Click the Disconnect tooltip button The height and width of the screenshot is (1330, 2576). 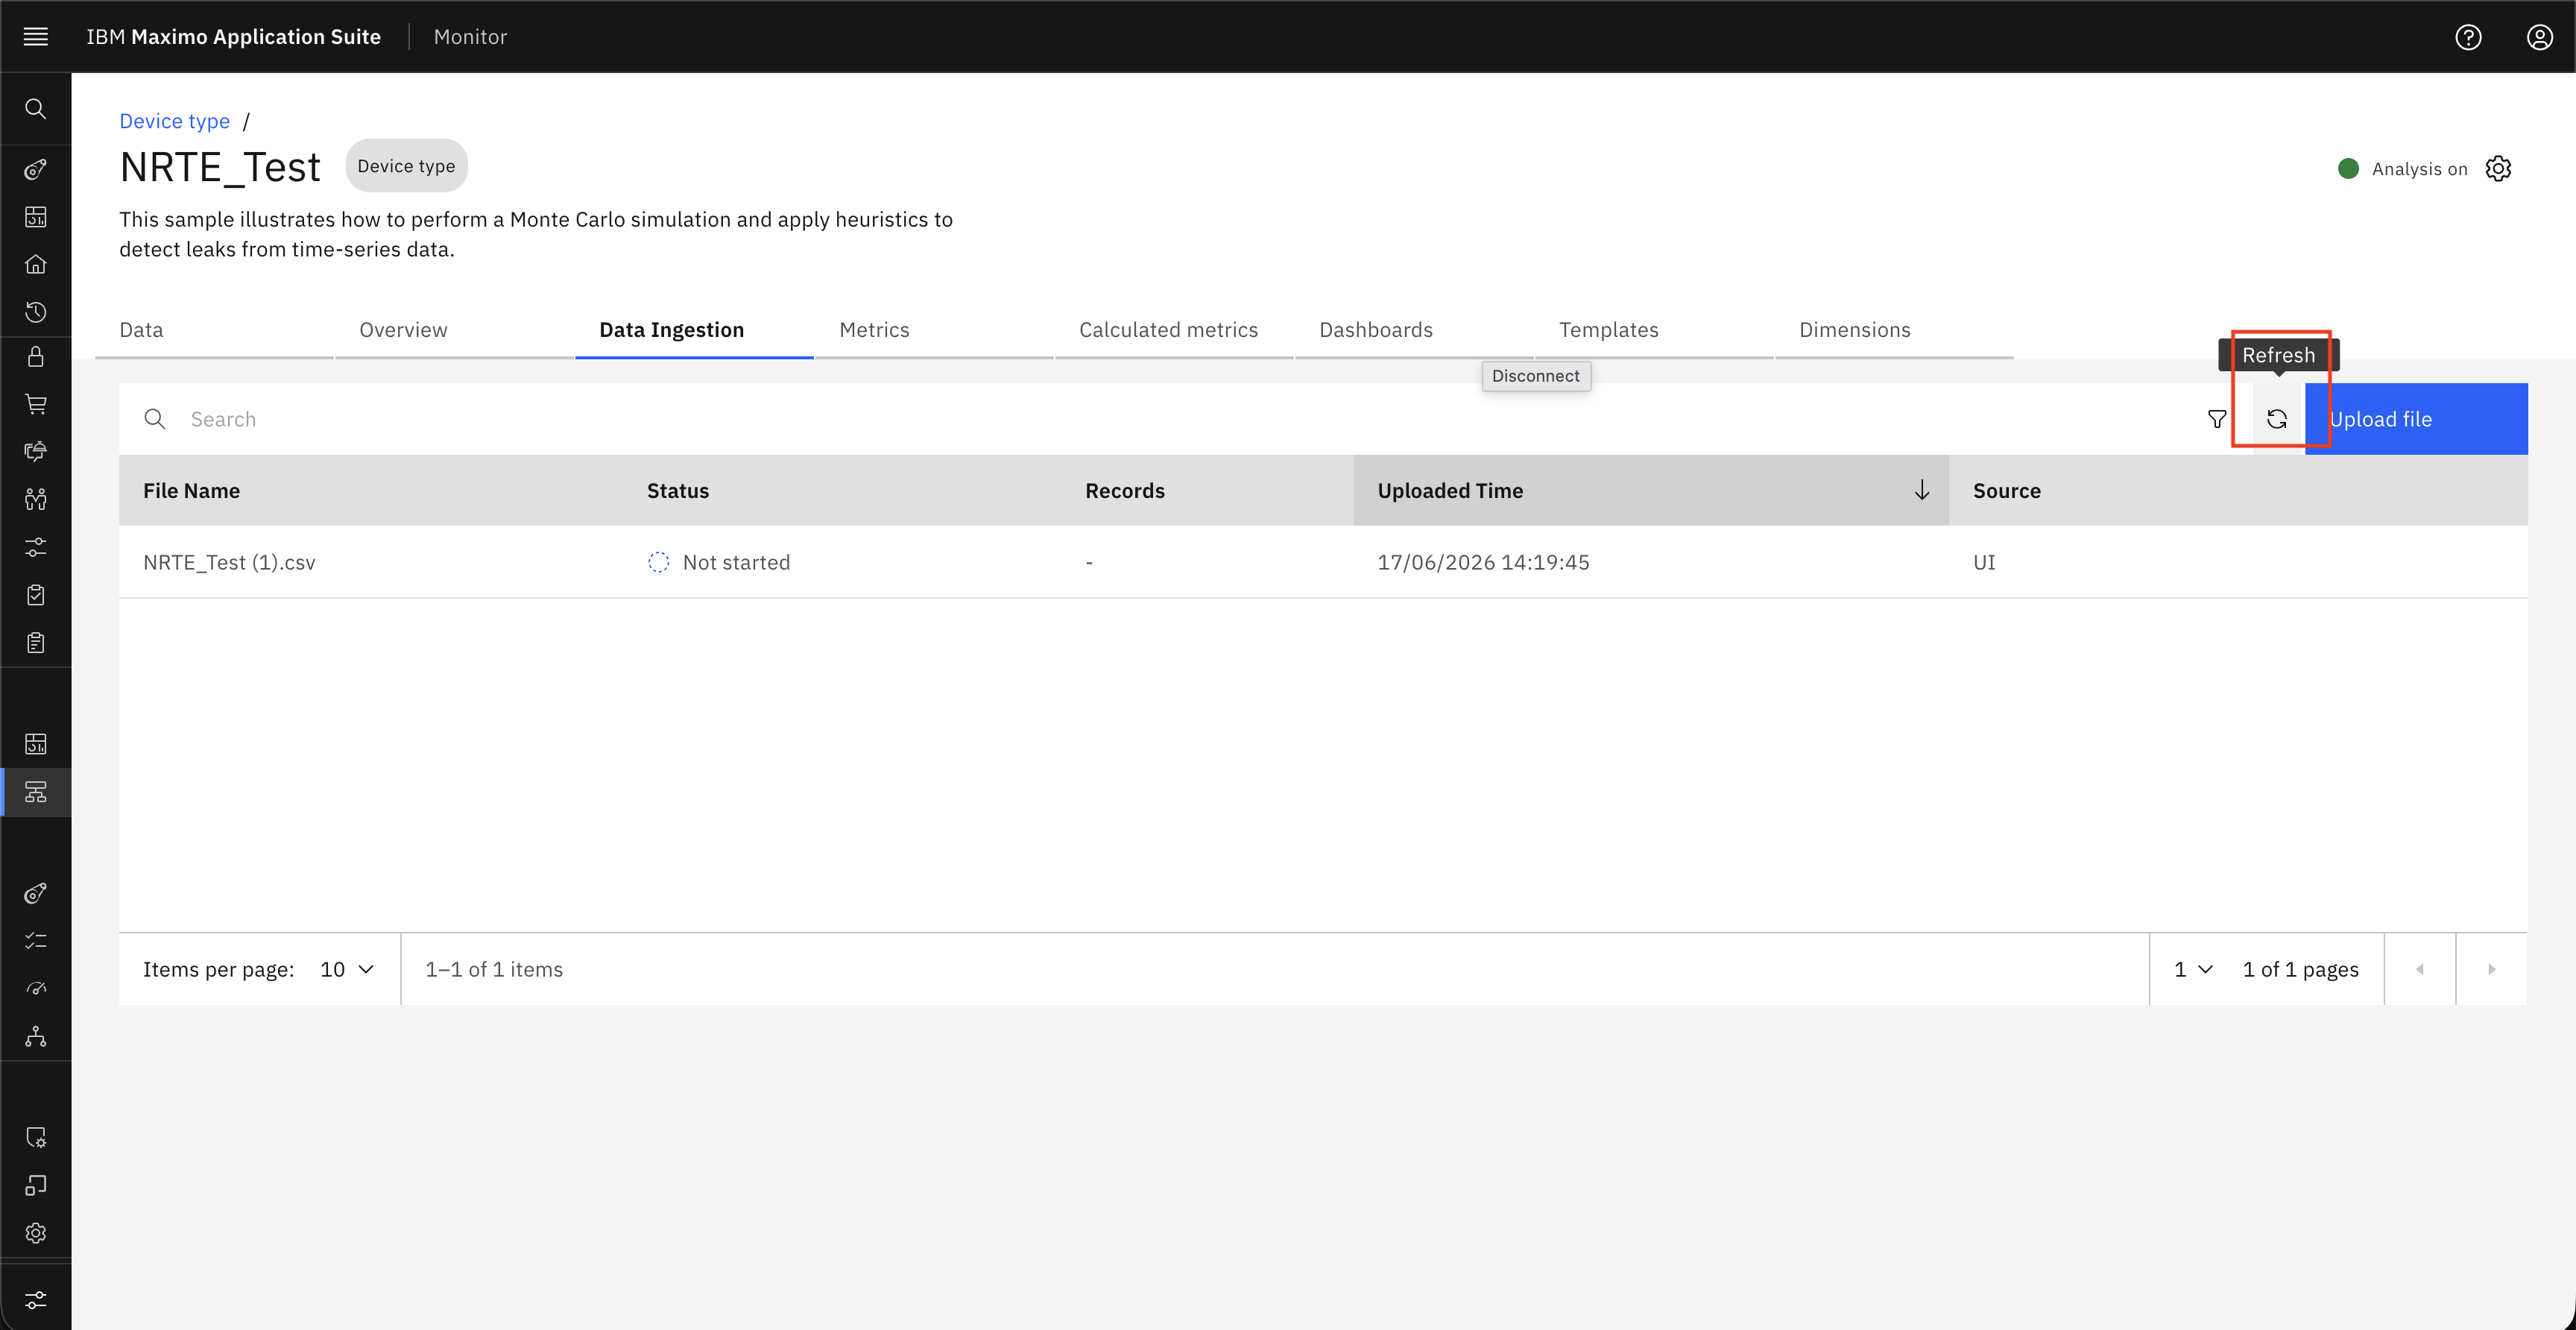click(x=1536, y=376)
